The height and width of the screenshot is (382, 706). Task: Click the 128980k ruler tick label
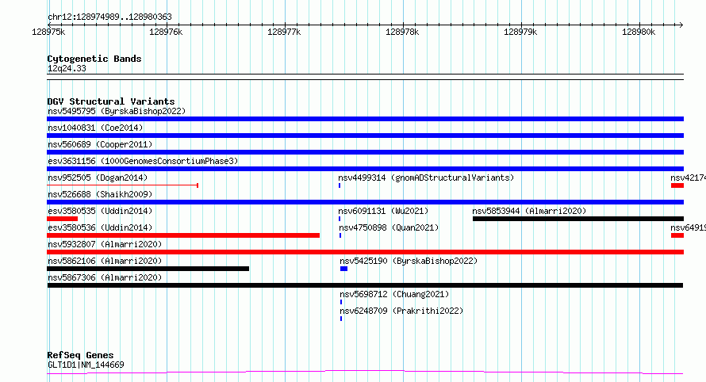click(639, 32)
